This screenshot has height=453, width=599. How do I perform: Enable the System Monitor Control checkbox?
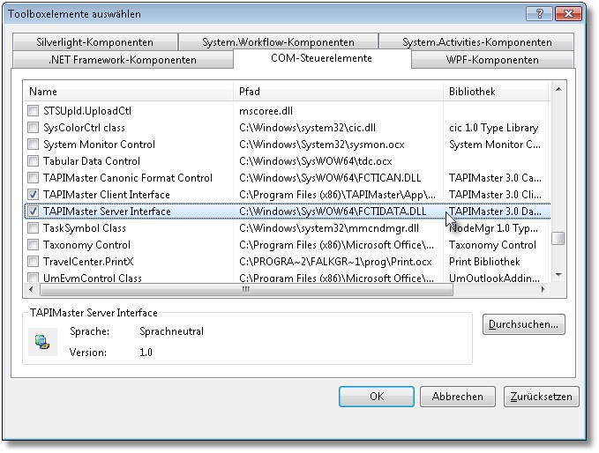pos(34,145)
